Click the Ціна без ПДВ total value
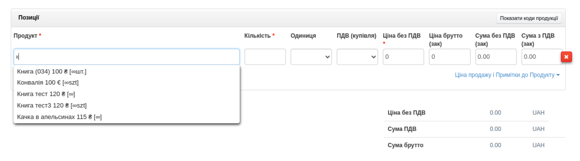This screenshot has width=580, height=161. (x=495, y=113)
